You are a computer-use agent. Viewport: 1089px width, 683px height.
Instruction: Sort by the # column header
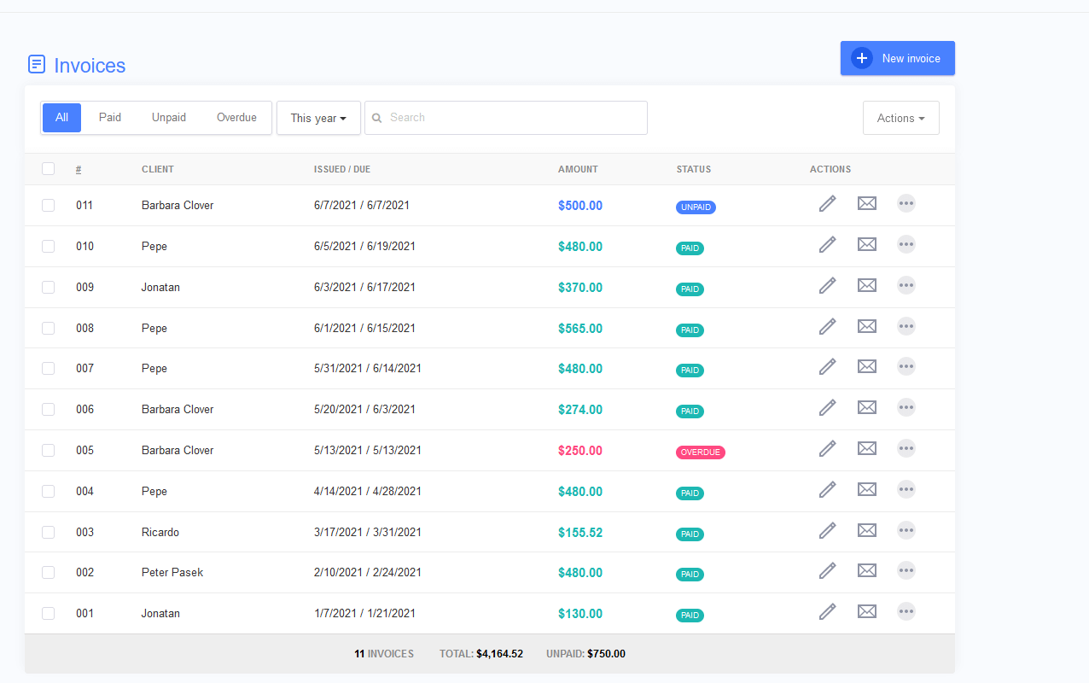[x=79, y=169]
